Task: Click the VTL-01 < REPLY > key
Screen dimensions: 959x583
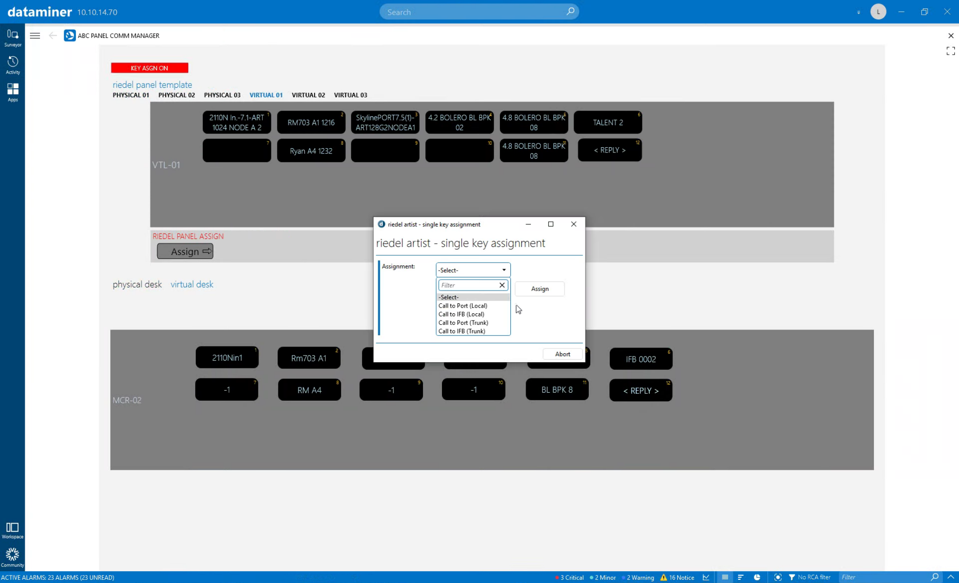Action: [610, 150]
